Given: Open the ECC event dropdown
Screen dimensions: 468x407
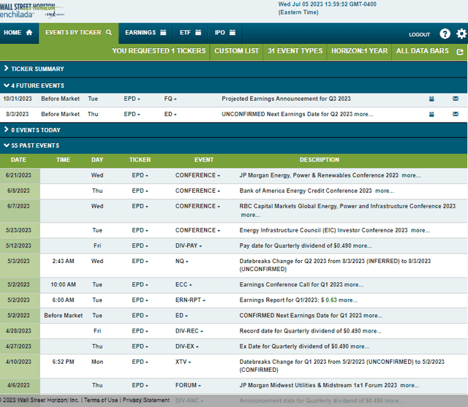Looking at the screenshot, I should tap(184, 285).
